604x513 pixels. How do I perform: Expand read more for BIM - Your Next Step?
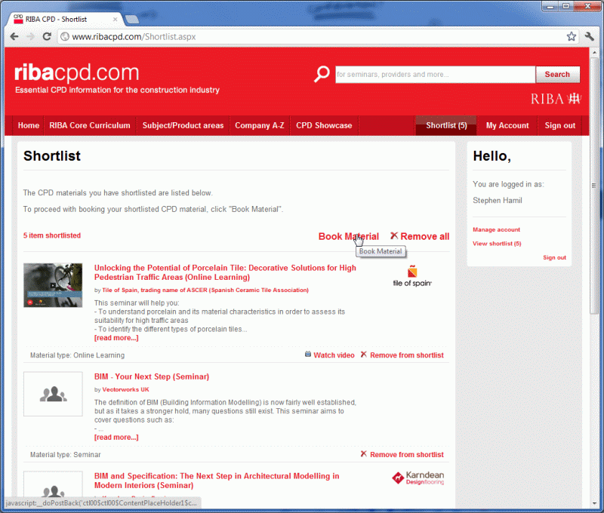[116, 438]
